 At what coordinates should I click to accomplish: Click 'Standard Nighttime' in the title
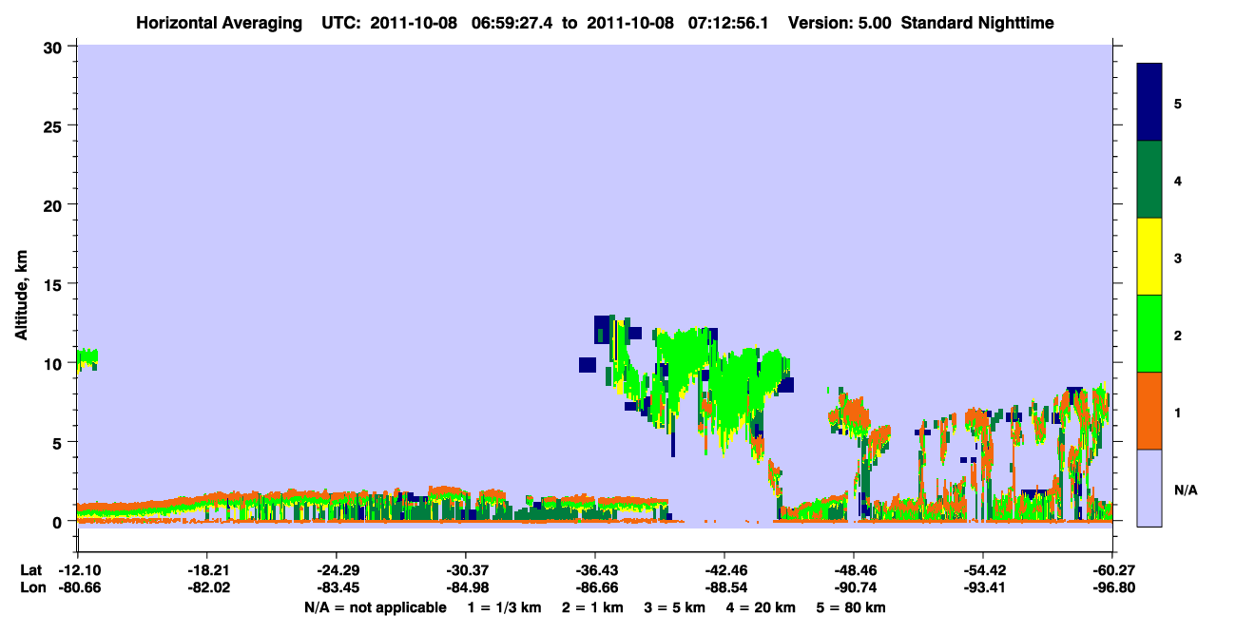(x=977, y=23)
